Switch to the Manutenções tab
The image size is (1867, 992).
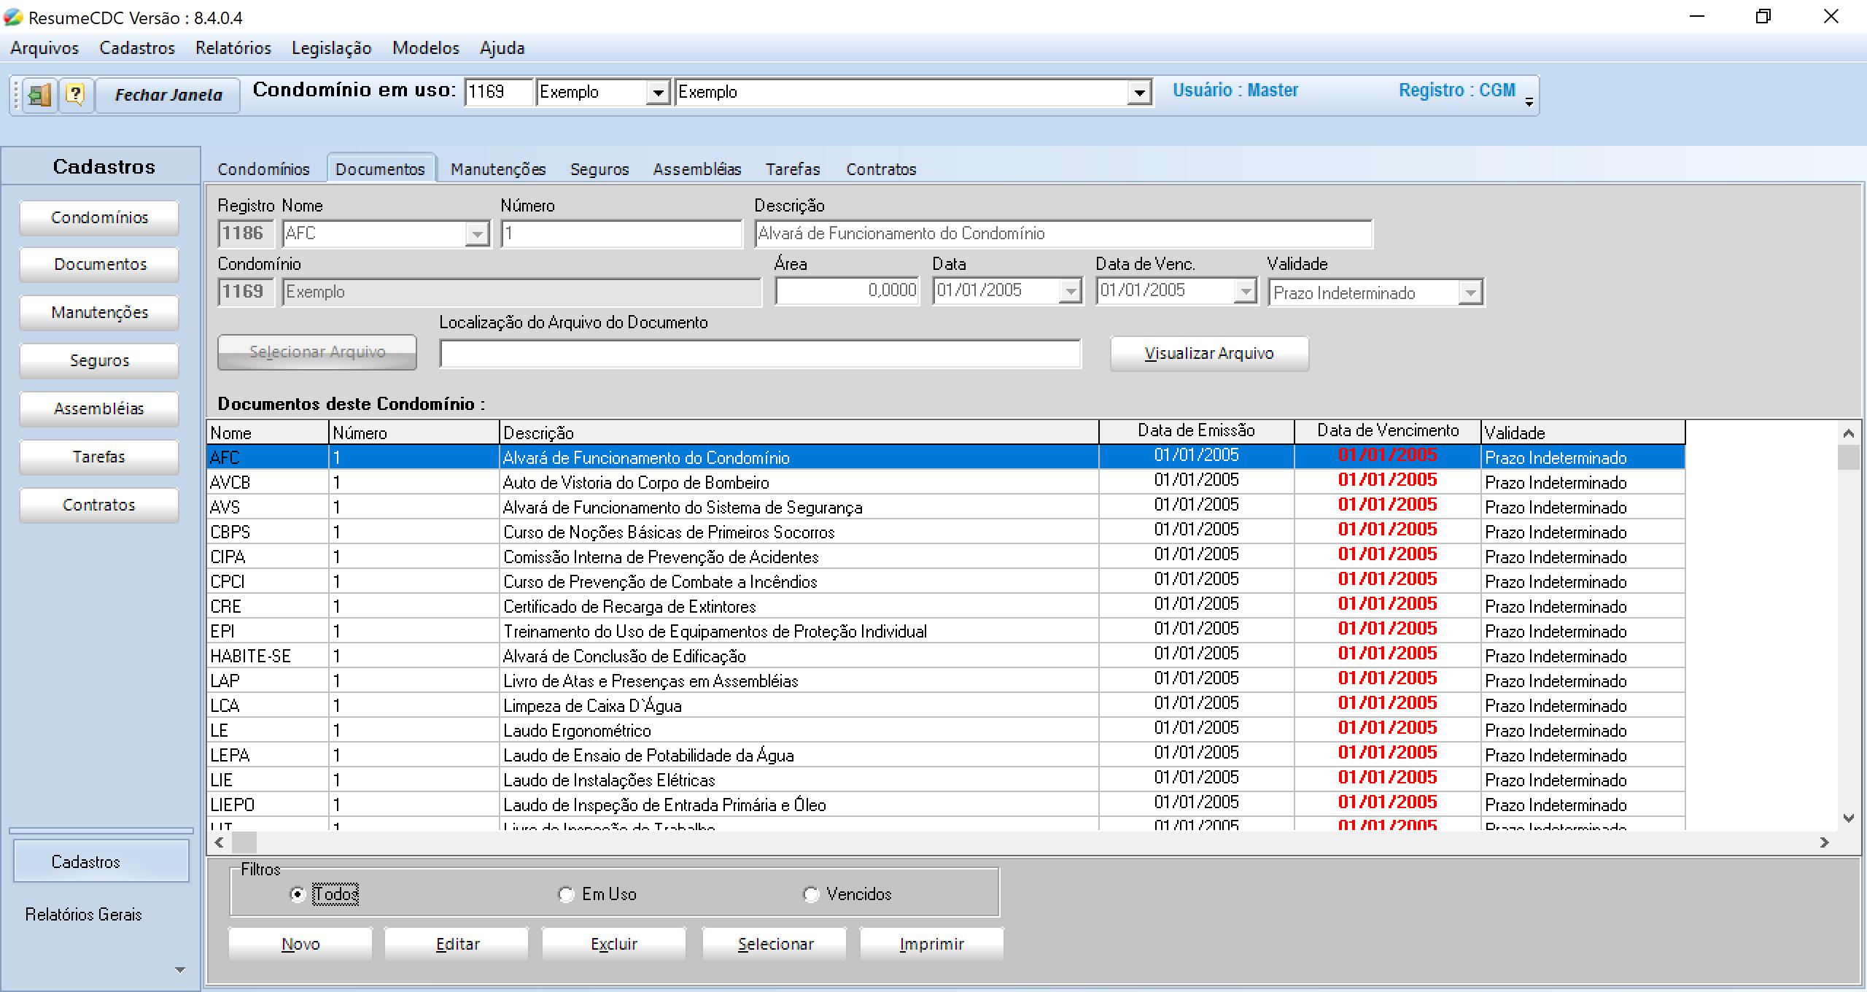point(497,169)
